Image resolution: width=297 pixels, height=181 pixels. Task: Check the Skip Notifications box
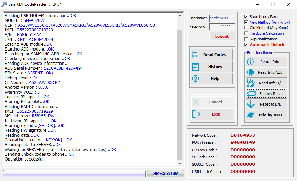tap(246, 39)
